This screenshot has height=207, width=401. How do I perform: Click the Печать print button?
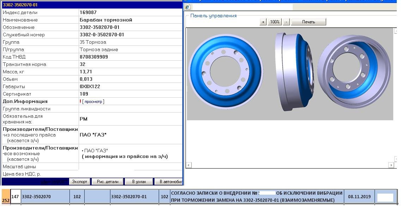(309, 22)
